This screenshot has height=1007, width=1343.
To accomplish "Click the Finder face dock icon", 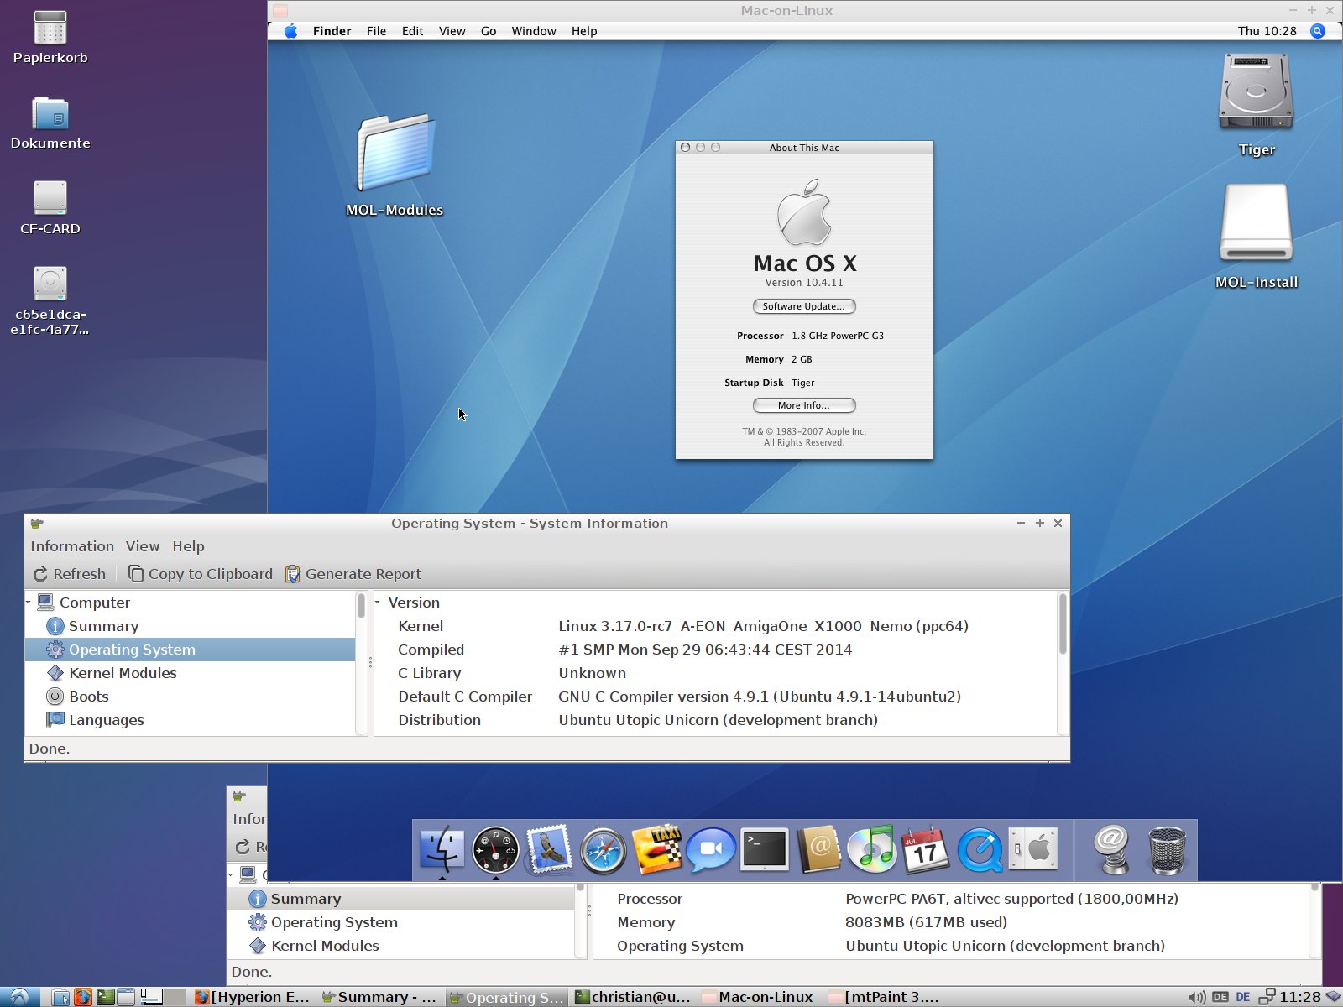I will 442,850.
